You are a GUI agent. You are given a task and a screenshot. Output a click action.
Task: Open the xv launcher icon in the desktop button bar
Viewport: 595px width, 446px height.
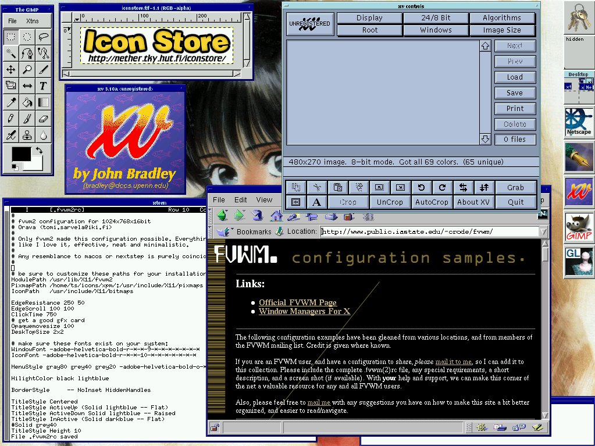tap(579, 191)
